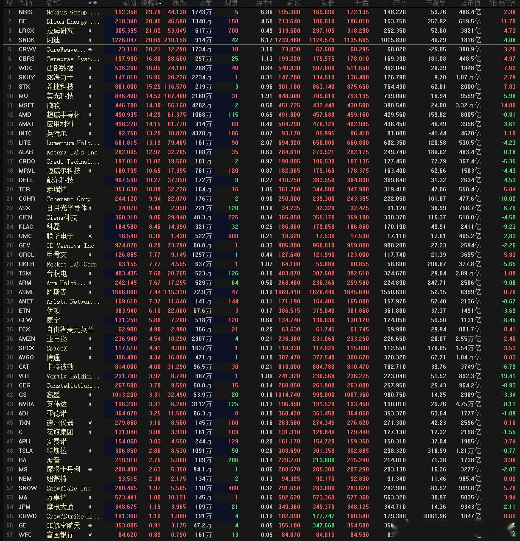Select 卡特彼勒 stock name
The image size is (520, 541).
60,367
